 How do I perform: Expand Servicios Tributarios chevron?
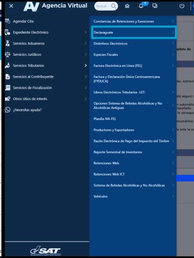coord(85,66)
